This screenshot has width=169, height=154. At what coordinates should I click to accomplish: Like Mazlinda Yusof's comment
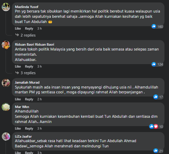coord(18,29)
